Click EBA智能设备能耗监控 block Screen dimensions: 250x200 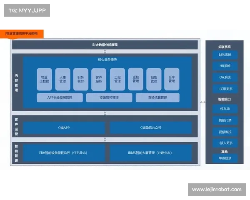click(x=64, y=153)
